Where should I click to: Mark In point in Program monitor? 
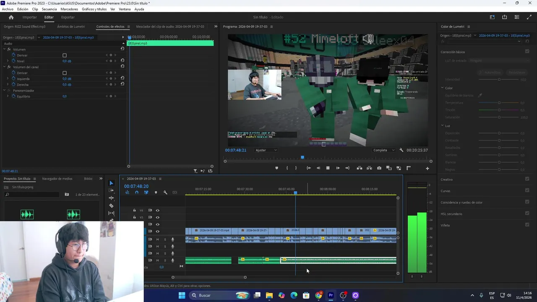287,168
